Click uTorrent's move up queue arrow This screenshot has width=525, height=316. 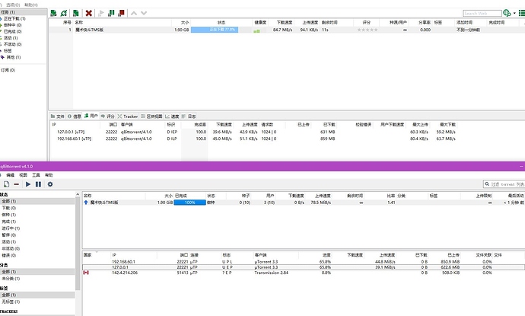click(x=134, y=13)
